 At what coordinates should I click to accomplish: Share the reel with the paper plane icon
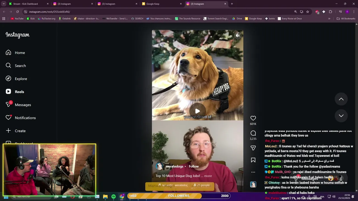(253, 148)
